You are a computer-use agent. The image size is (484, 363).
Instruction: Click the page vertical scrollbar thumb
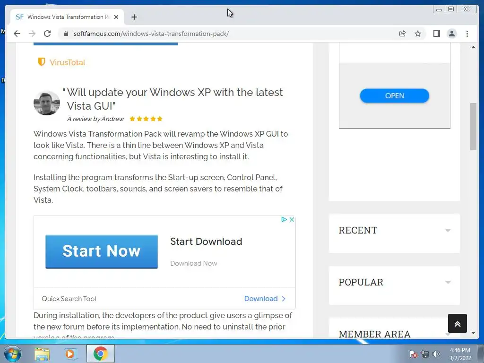(x=473, y=127)
